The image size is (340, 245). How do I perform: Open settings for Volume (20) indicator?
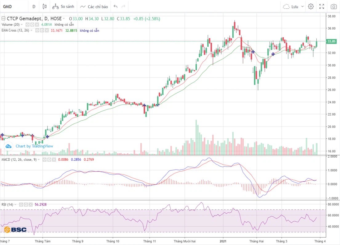click(32, 25)
